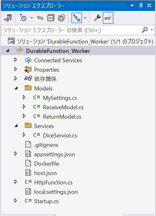
Task: Sync with active document
Action: (40, 18)
